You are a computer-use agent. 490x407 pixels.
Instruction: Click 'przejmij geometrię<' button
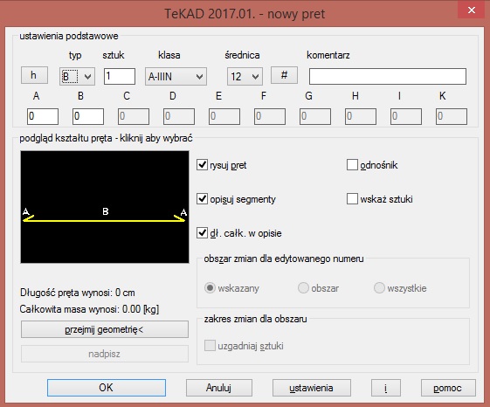click(x=104, y=329)
